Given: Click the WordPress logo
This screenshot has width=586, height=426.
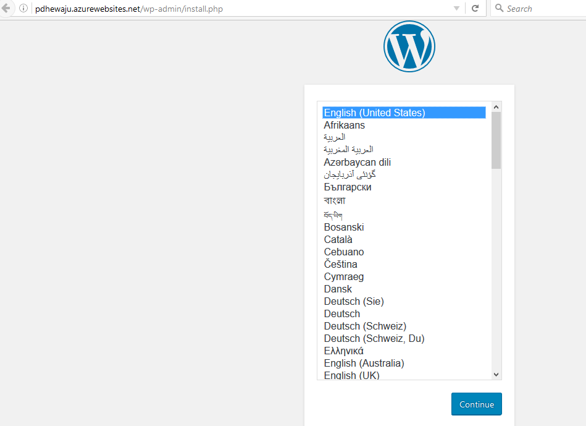Looking at the screenshot, I should coord(409,46).
